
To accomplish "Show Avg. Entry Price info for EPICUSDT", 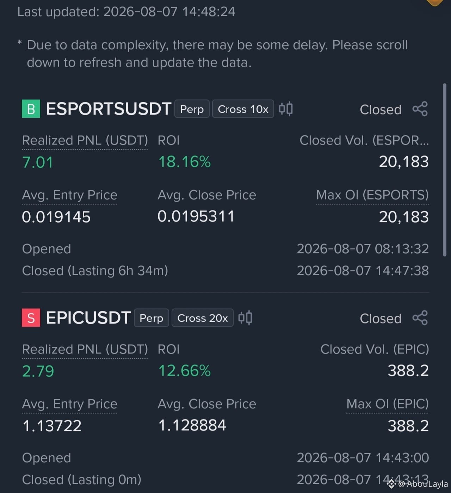I will click(69, 404).
